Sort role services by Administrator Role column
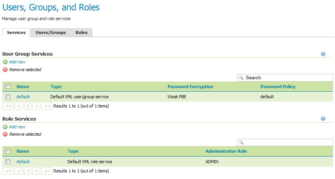Screen dimensions: 335x179 tap(226, 151)
